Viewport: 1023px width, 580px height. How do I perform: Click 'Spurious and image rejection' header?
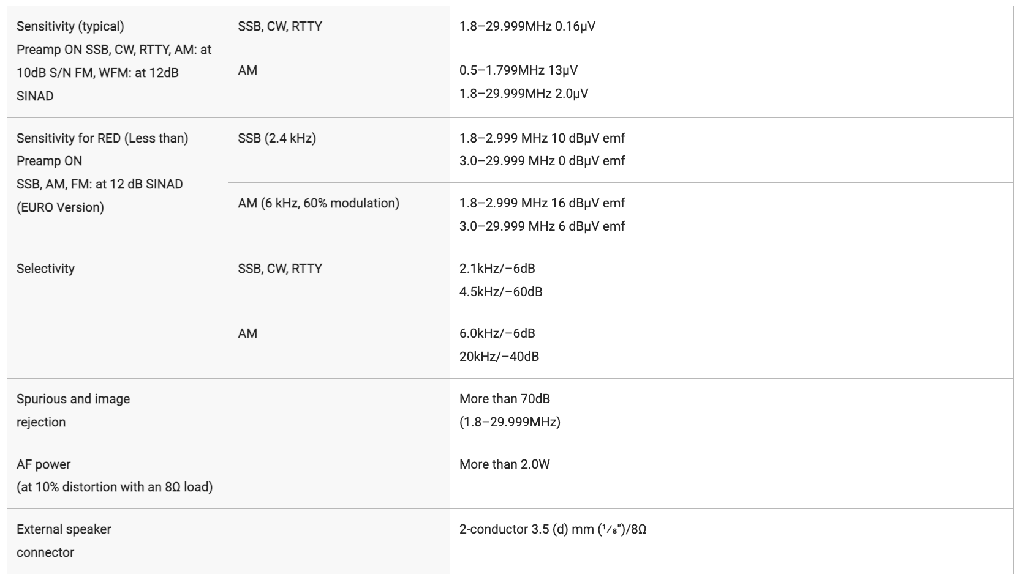pyautogui.click(x=228, y=411)
